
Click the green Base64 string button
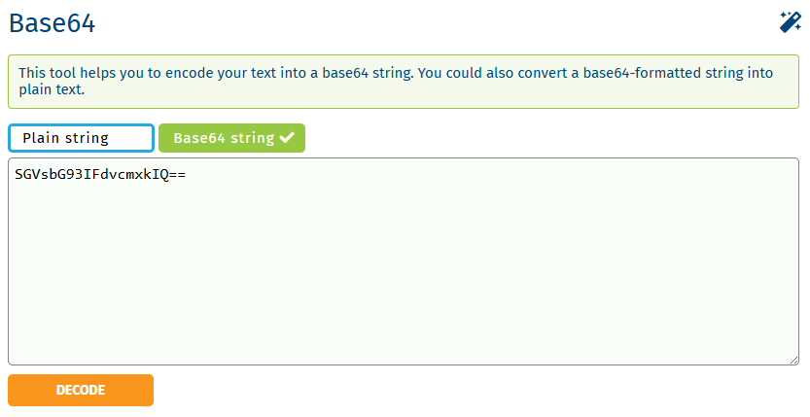point(231,138)
